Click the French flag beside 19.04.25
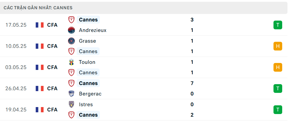The width and height of the screenshot is (288, 121). (40, 110)
